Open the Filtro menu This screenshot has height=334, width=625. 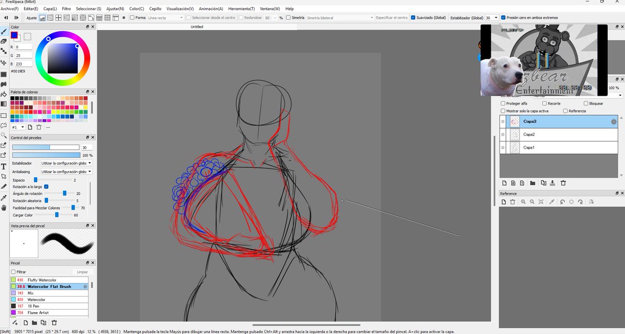pyautogui.click(x=66, y=9)
